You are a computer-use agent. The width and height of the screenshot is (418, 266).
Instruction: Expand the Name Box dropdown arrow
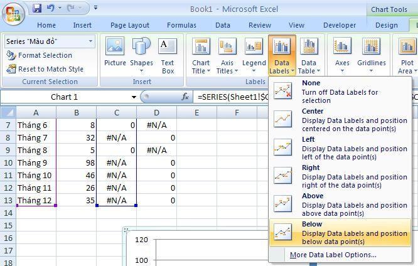coord(134,97)
